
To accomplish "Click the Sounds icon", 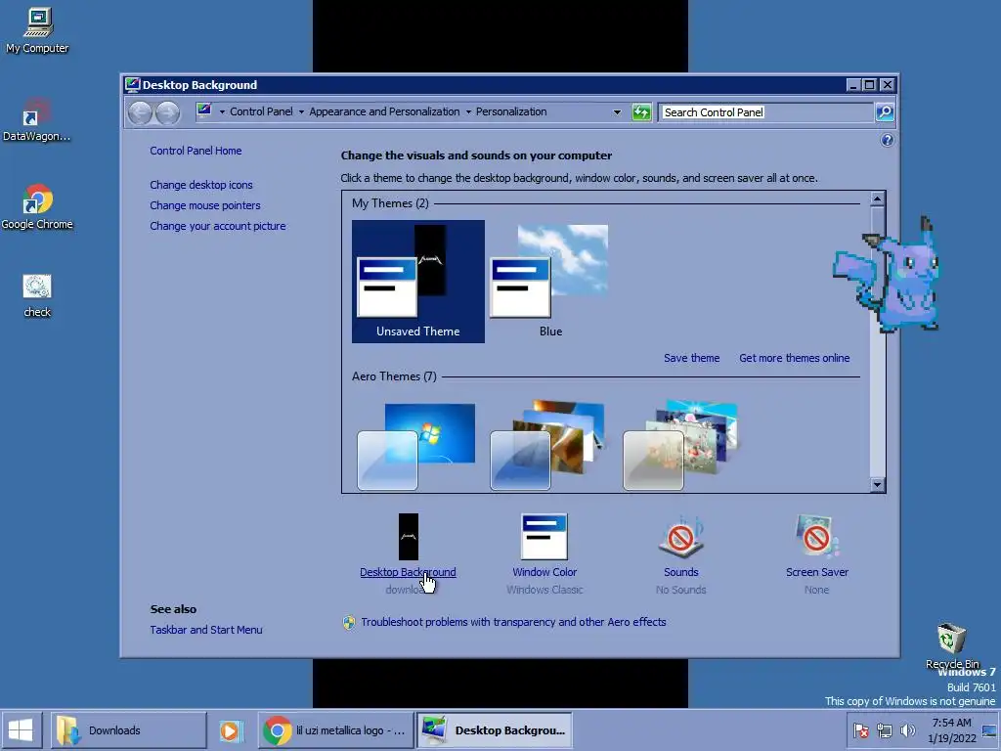I will [681, 537].
